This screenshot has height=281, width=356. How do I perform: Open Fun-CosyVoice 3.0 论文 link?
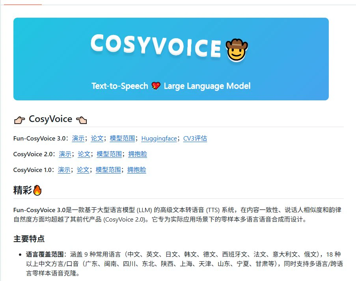click(x=97, y=139)
